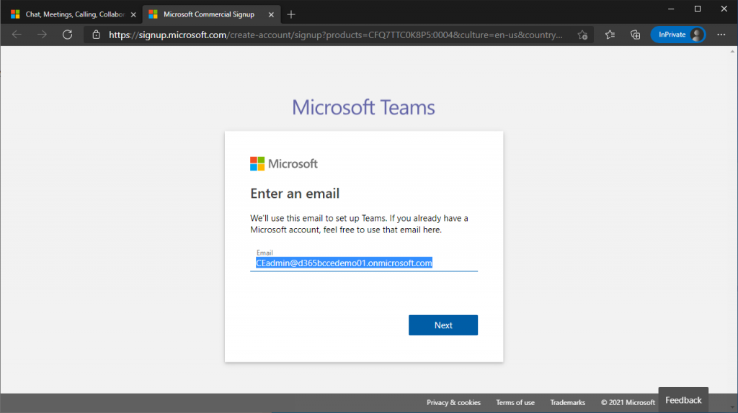Click the © 2021 Microsoft text
The width and height of the screenshot is (738, 413).
[628, 403]
